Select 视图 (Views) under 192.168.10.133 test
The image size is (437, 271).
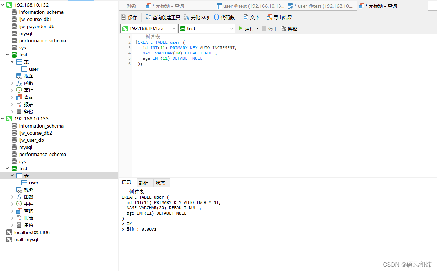[x=29, y=190]
